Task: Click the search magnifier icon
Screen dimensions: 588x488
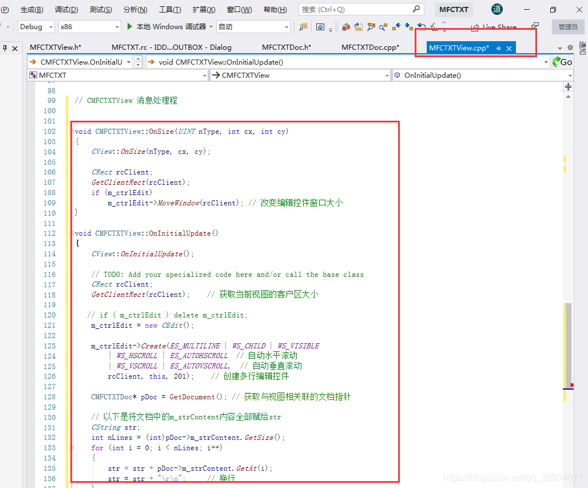Action: [x=416, y=9]
